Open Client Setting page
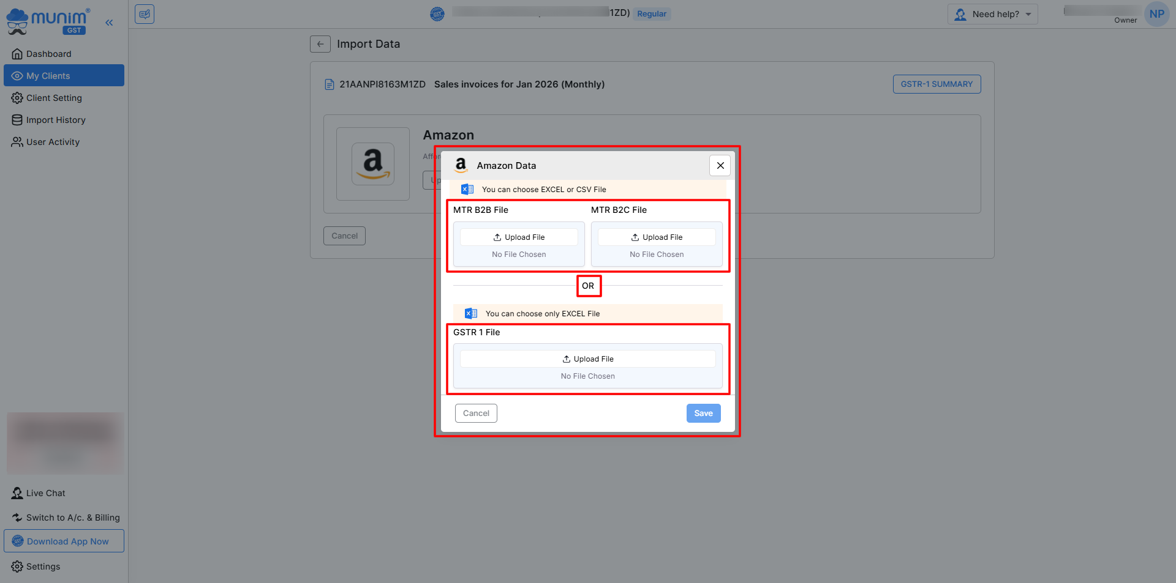Image resolution: width=1176 pixels, height=583 pixels. [54, 98]
